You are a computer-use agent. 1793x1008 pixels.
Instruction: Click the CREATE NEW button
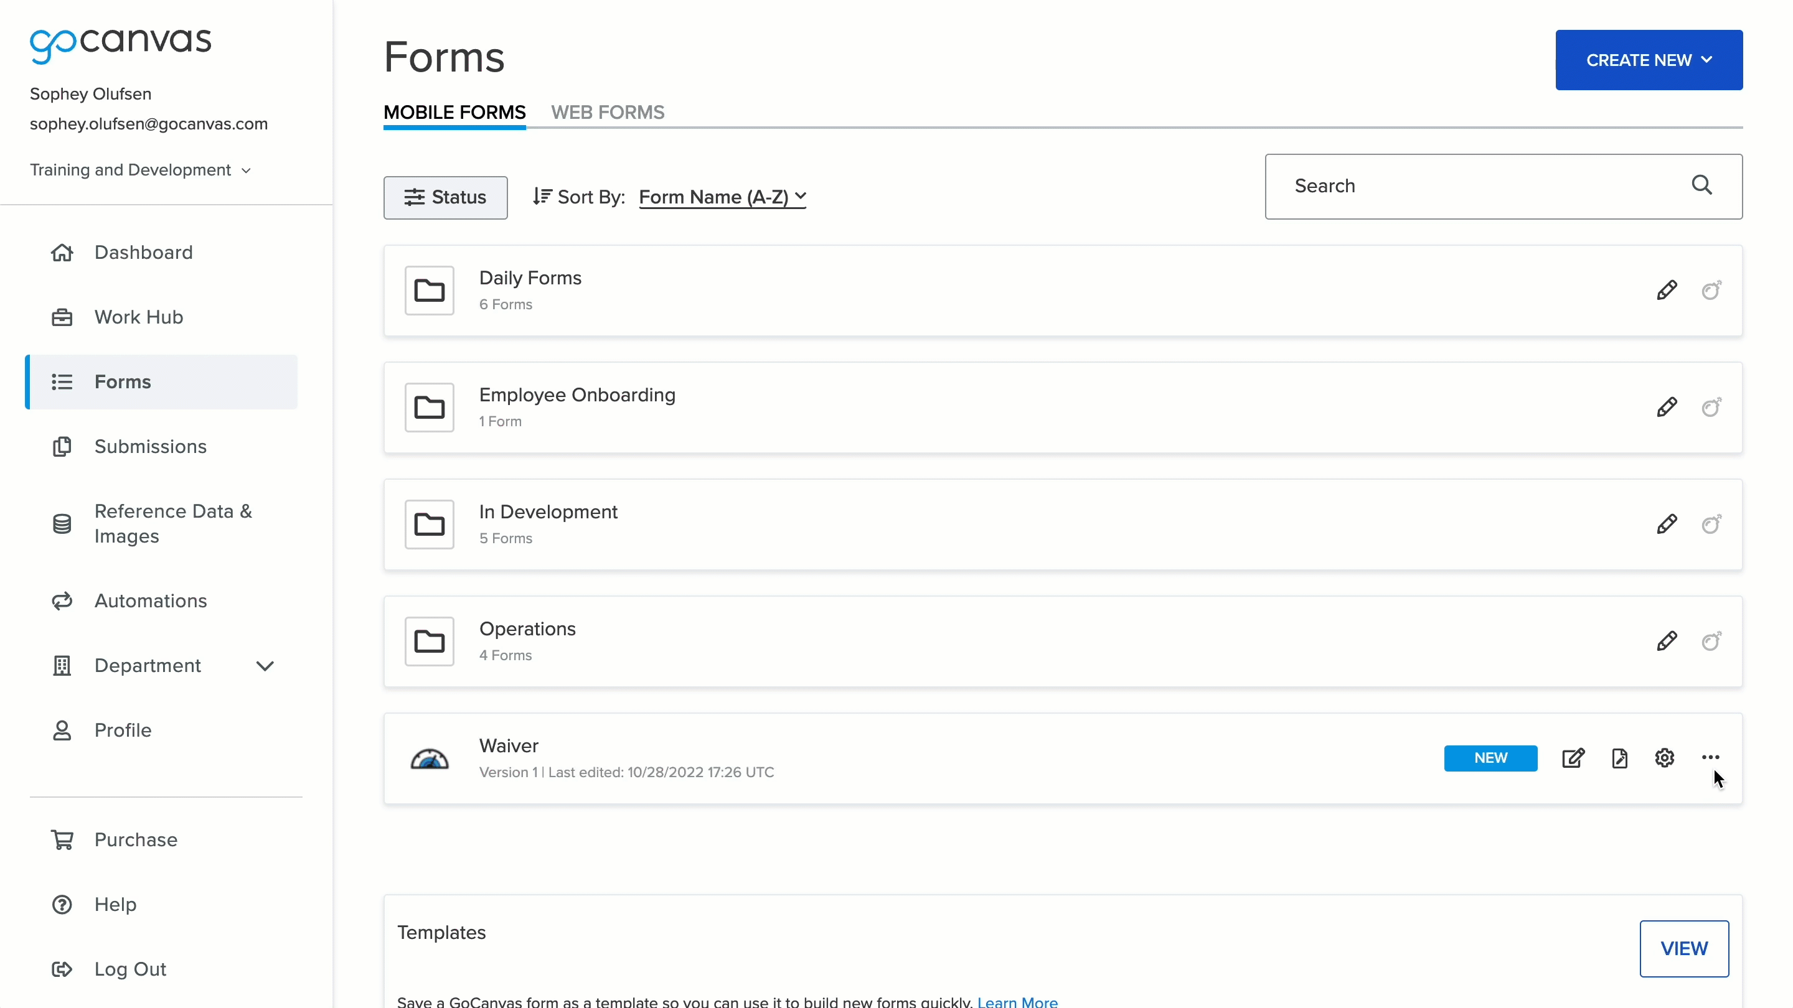[1648, 60]
